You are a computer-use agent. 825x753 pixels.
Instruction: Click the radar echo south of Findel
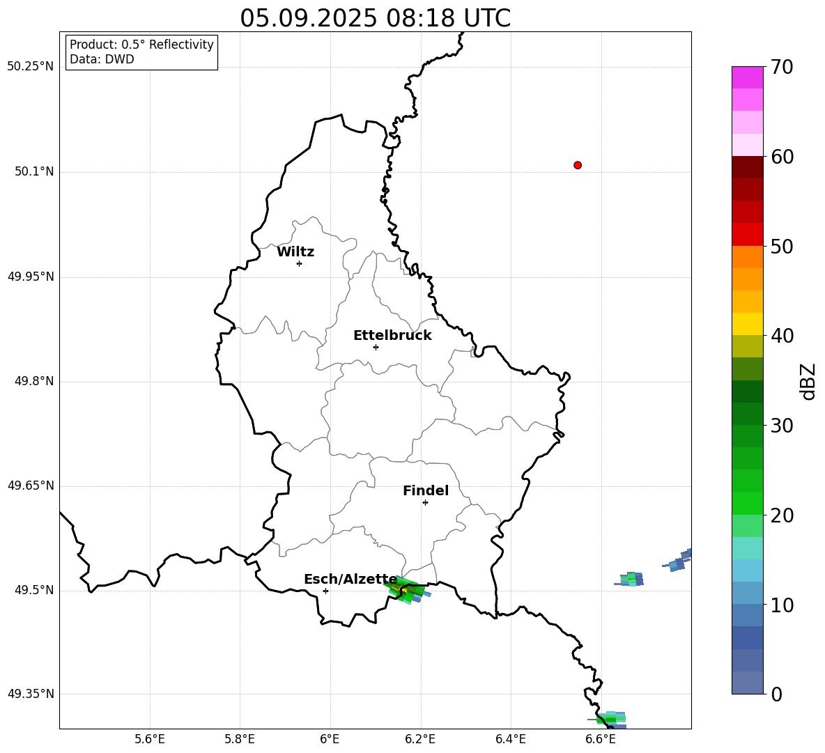click(x=407, y=591)
